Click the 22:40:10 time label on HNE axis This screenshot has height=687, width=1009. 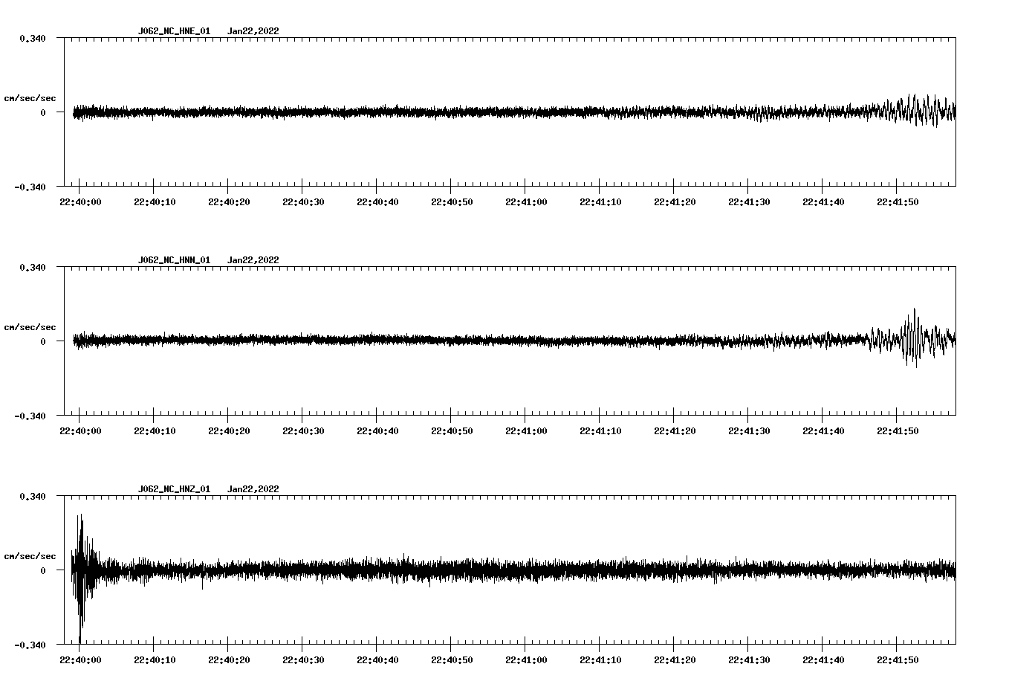[x=155, y=202]
